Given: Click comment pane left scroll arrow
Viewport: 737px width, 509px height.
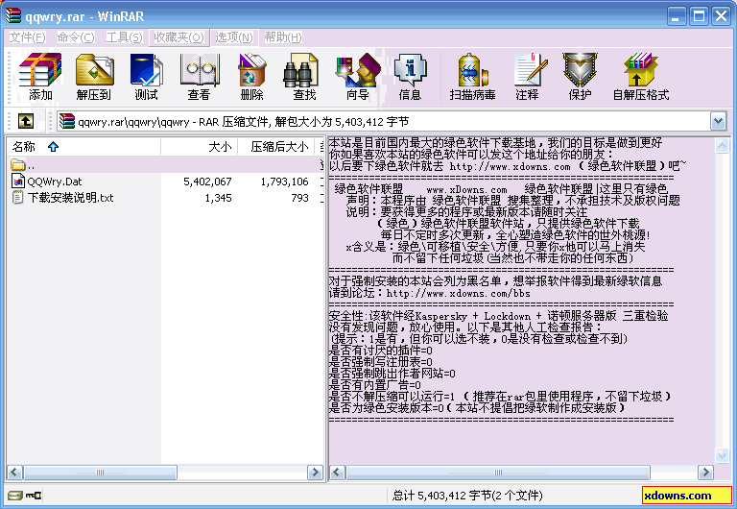Looking at the screenshot, I should pos(337,472).
